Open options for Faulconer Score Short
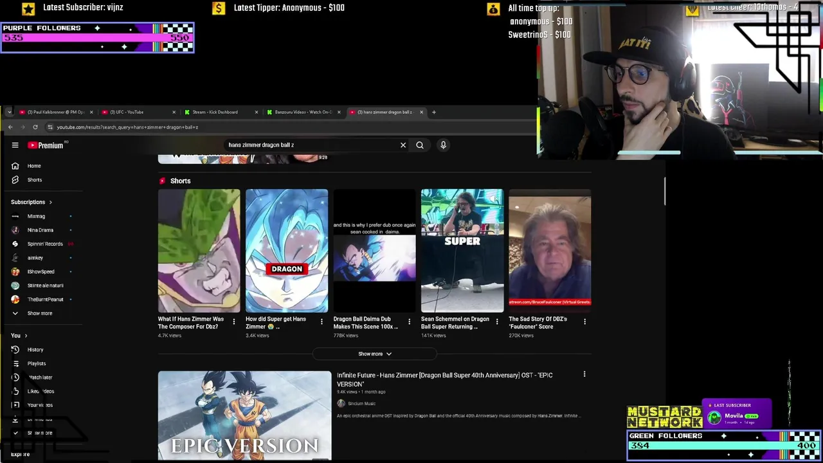 tap(584, 322)
